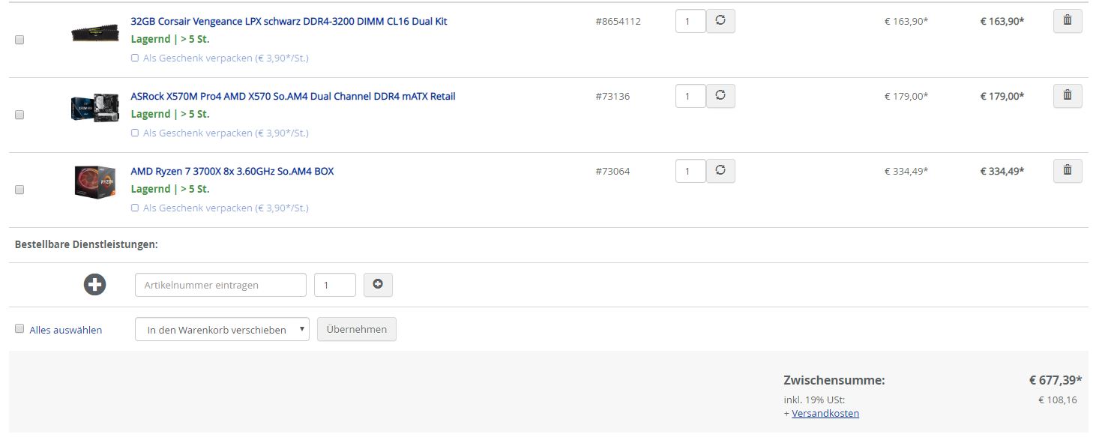Tick the selection checkbox for Corsair RAM row
This screenshot has height=437, width=1099.
click(x=19, y=40)
